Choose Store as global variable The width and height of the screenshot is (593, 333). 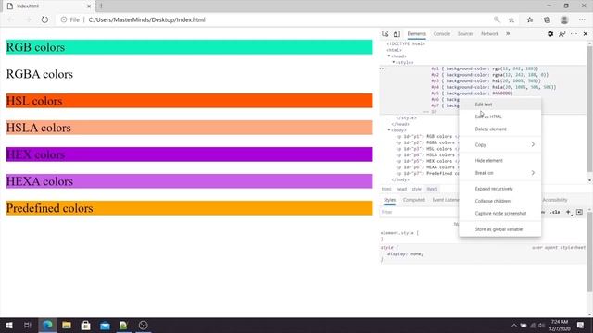coord(500,229)
